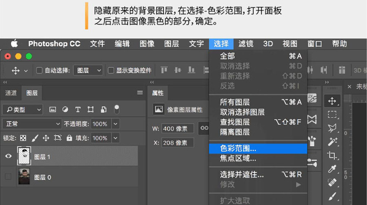The image size is (367, 205).
Task: Switch to the 通道 tab
Action: 11,93
